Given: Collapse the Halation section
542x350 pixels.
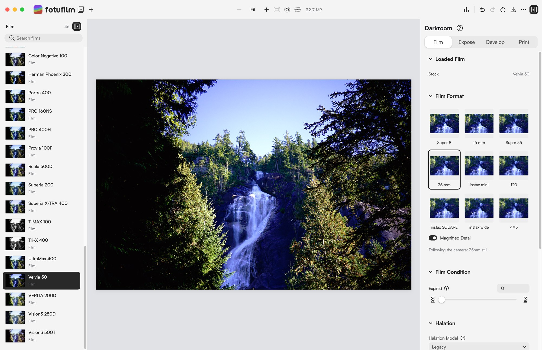Looking at the screenshot, I should [x=431, y=323].
